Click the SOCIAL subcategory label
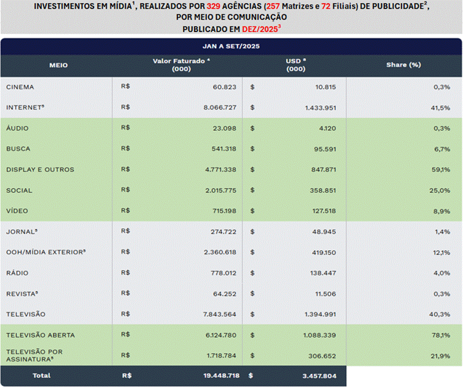The image size is (463, 390). 18,190
